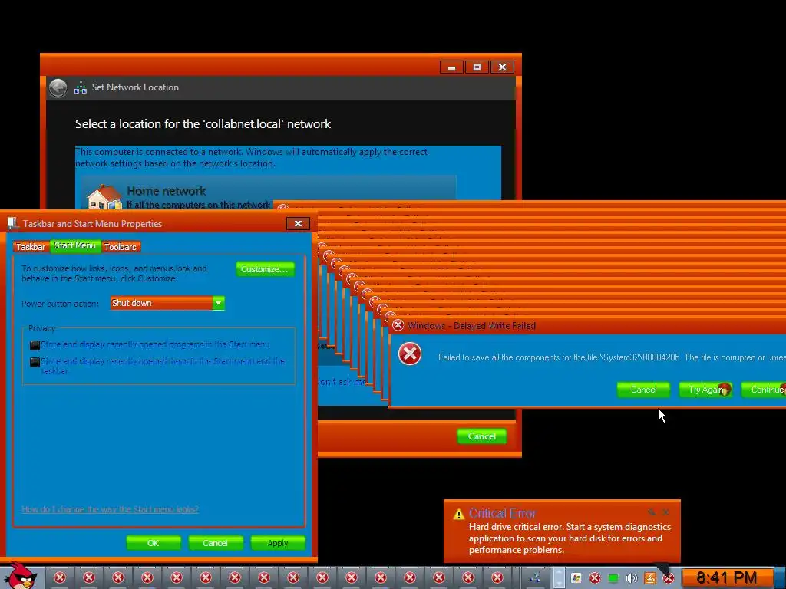
Task: Open the volume speaker tray icon
Action: pos(631,578)
